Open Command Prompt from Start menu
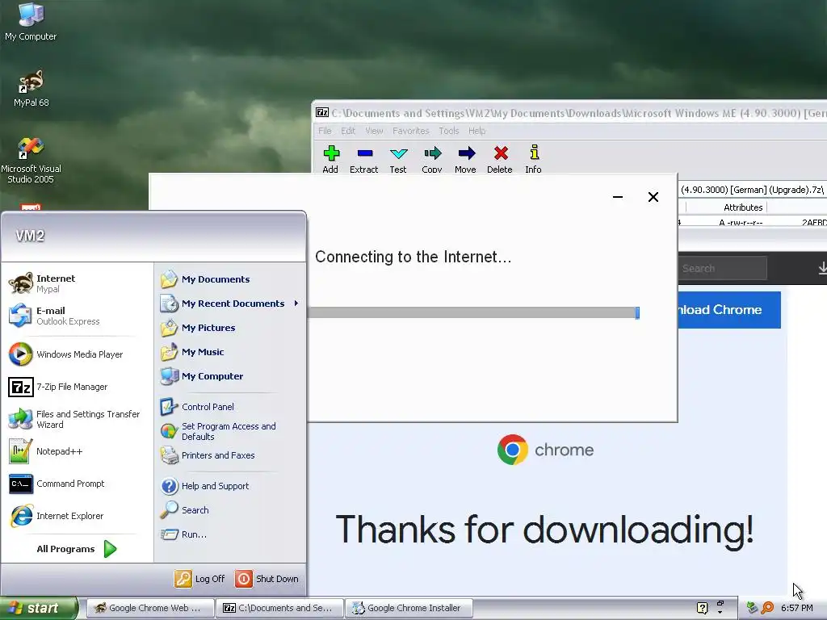Screen dimensions: 827x620 pos(77,484)
